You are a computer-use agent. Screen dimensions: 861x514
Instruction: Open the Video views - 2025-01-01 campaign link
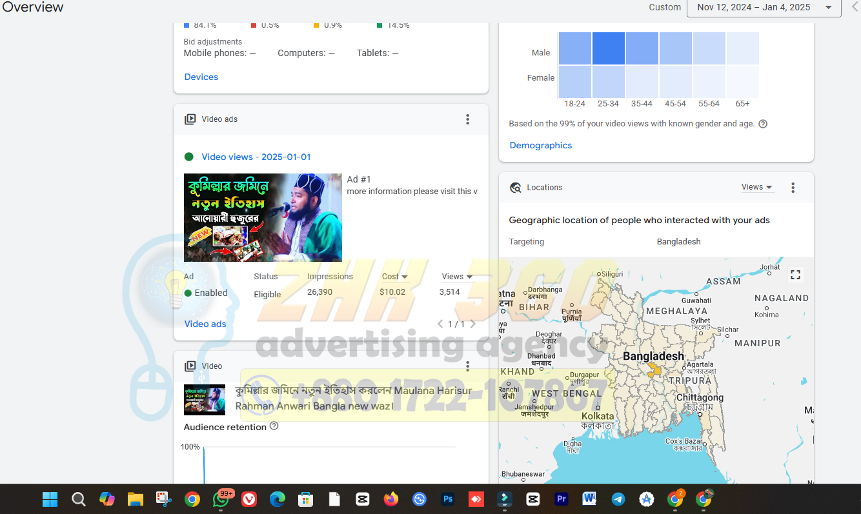[x=256, y=157]
